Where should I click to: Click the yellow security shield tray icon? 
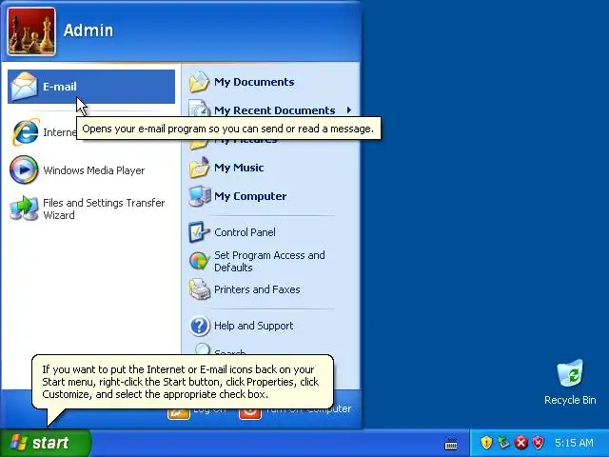pyautogui.click(x=486, y=442)
